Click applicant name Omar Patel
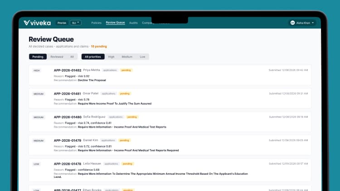340x191 pixels. 91,93
